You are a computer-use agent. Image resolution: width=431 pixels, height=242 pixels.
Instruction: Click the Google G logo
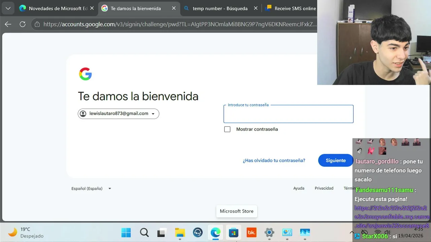tap(85, 74)
